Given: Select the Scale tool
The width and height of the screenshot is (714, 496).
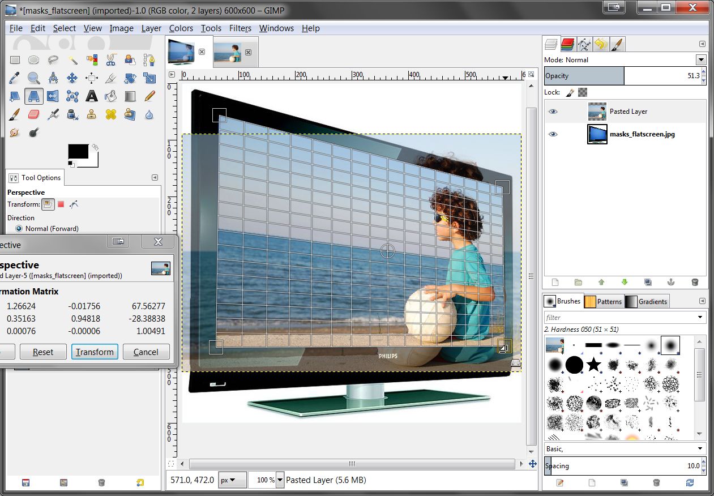Looking at the screenshot, I should [149, 78].
